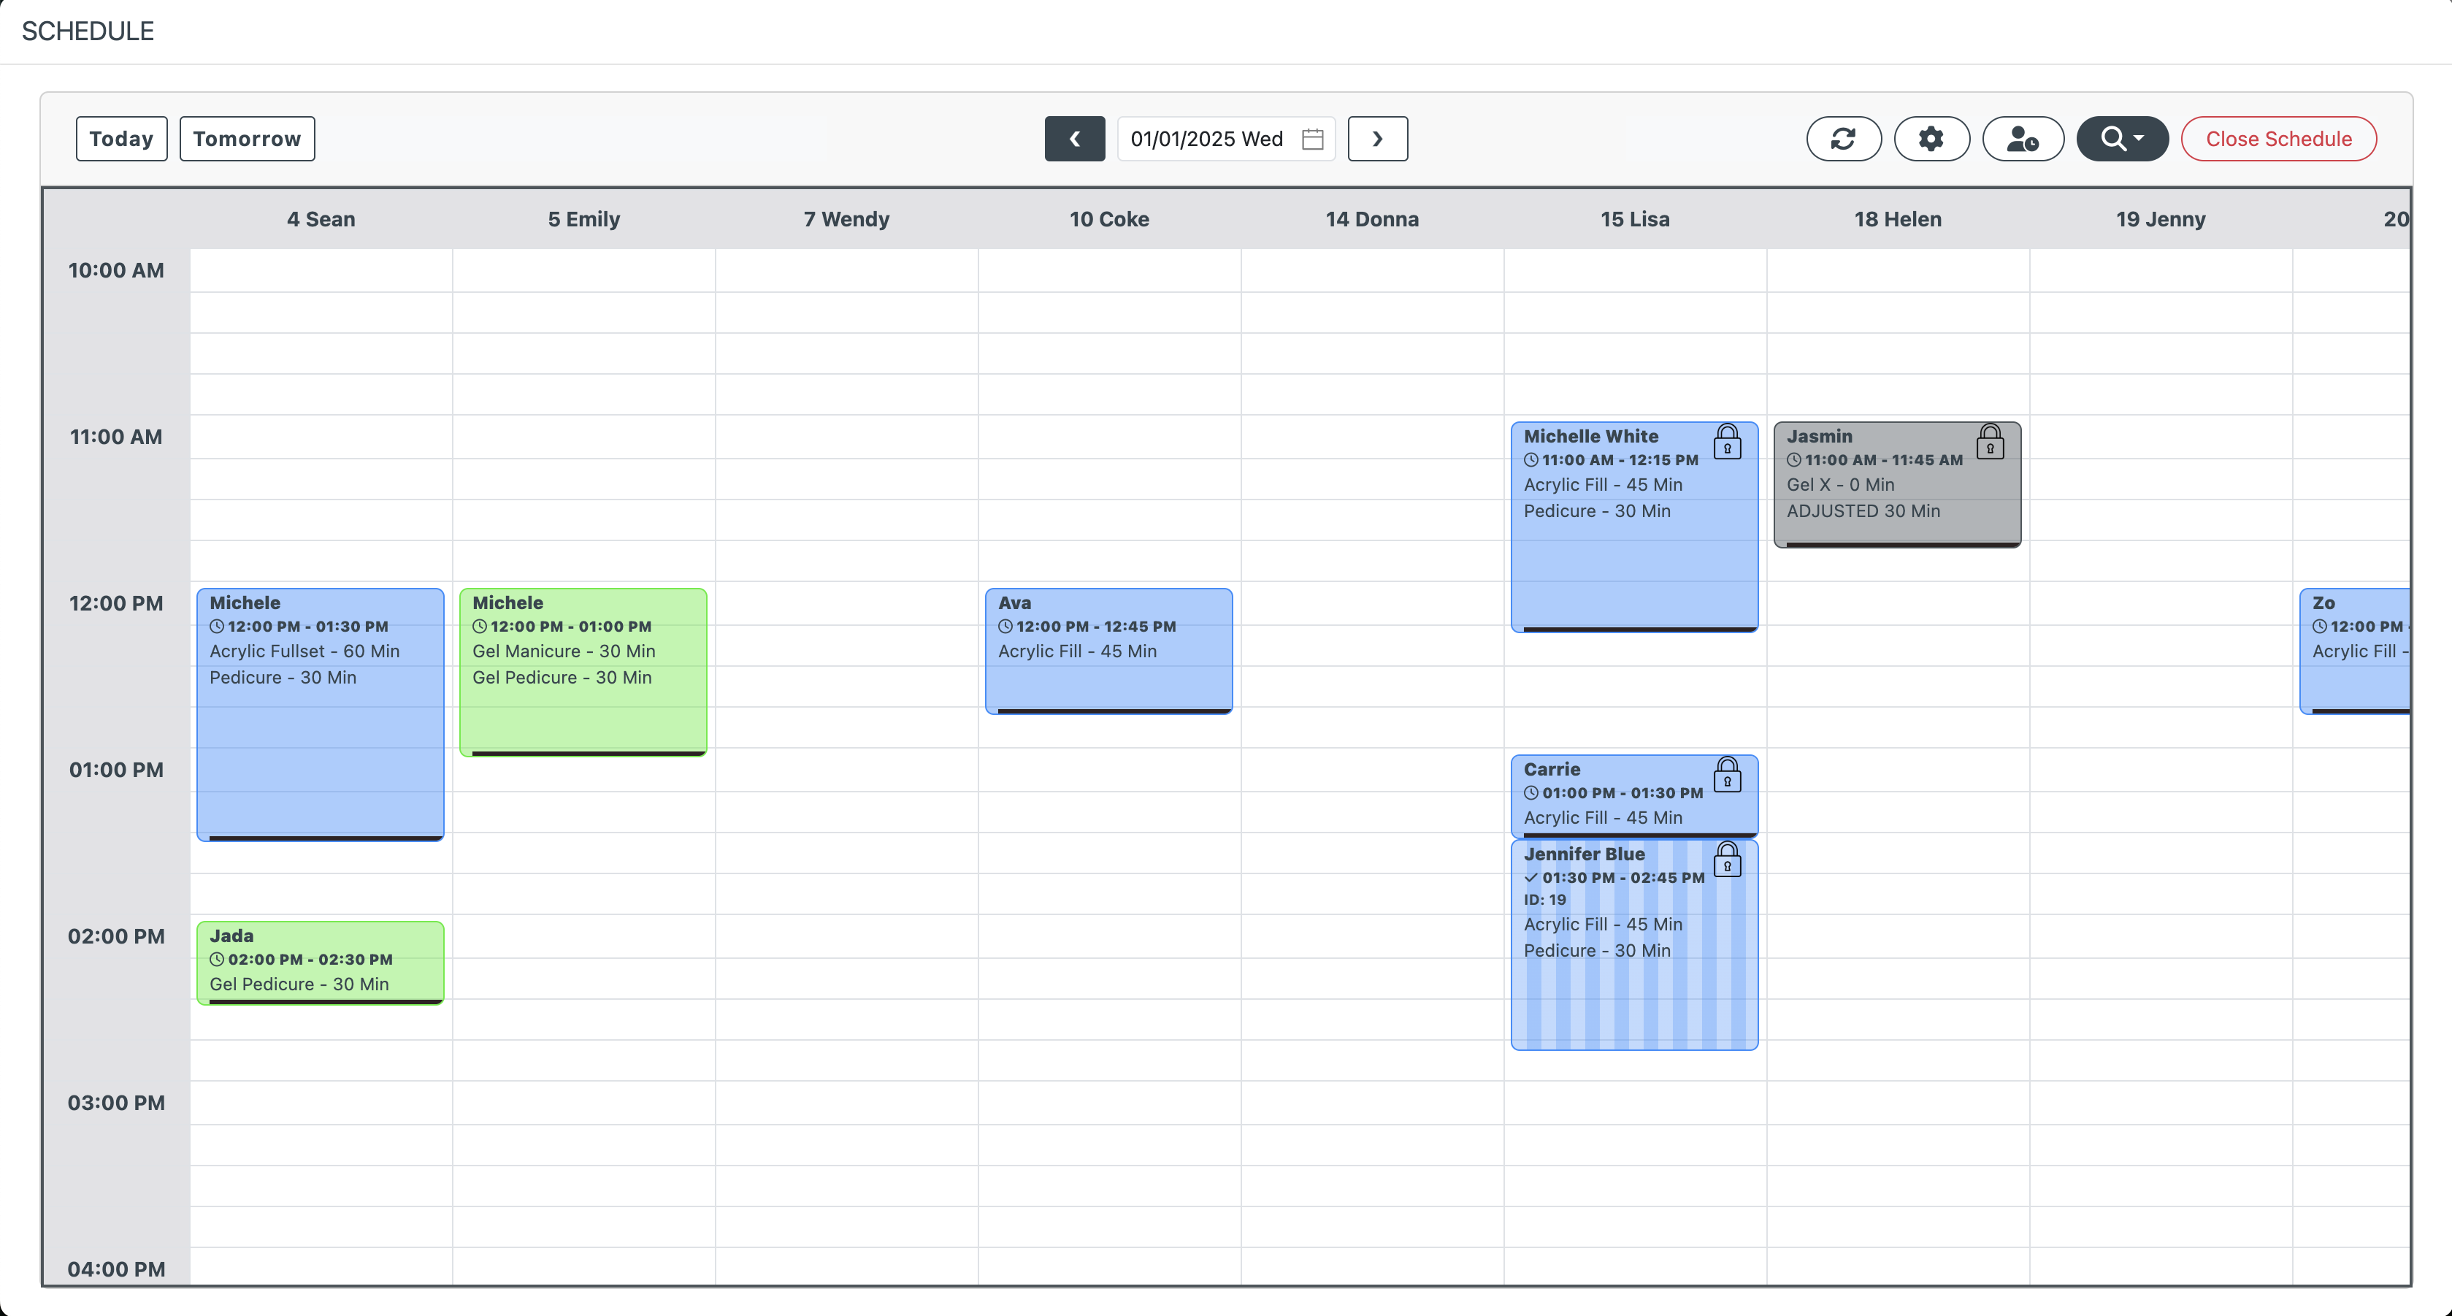The image size is (2452, 1316).
Task: Go to next day with right chevron
Action: click(x=1376, y=139)
